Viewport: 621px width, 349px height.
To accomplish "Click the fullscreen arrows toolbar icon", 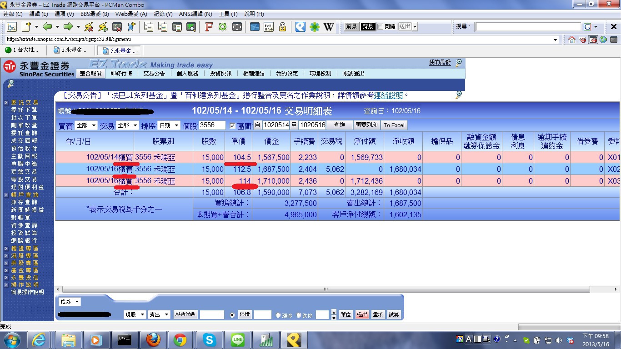I will 236,27.
